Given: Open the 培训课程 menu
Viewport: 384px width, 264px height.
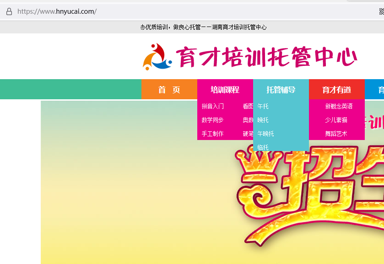Looking at the screenshot, I should (225, 90).
